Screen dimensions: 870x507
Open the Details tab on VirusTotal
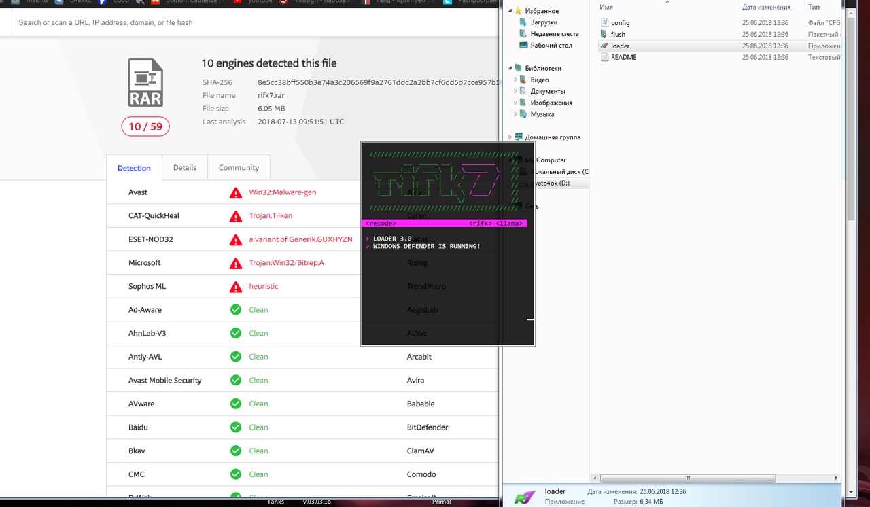pyautogui.click(x=184, y=167)
